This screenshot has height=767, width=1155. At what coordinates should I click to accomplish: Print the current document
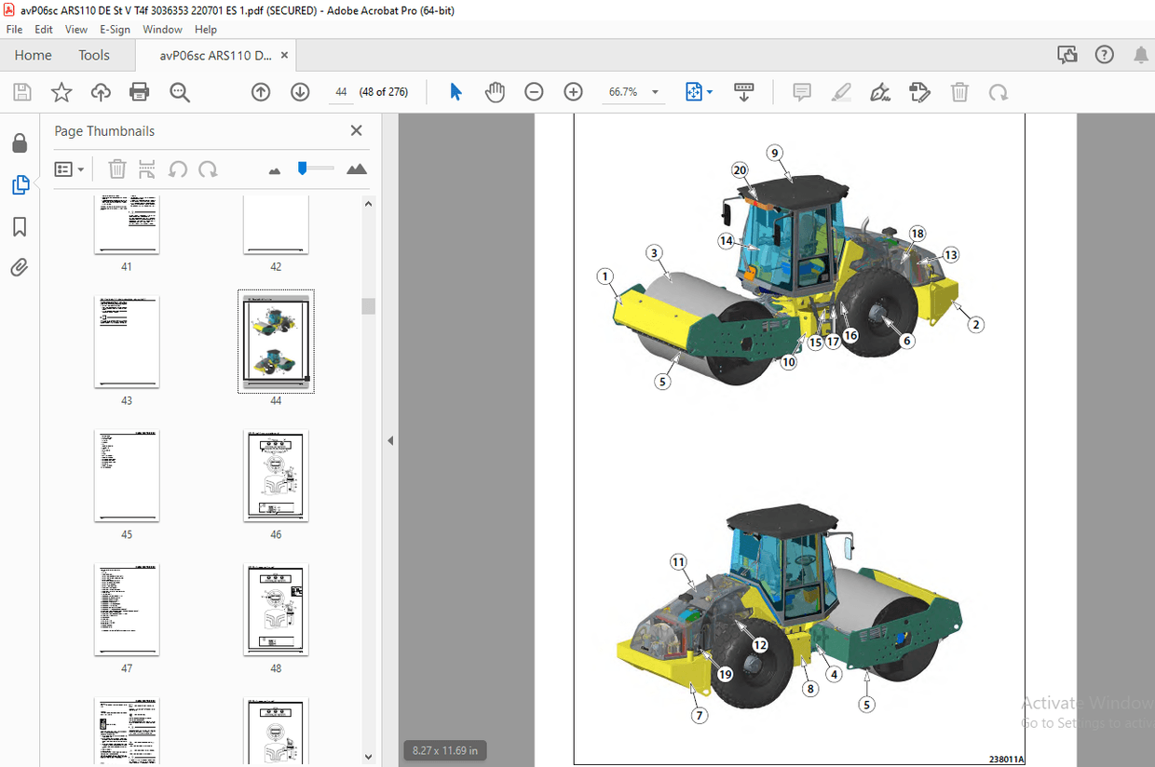click(138, 91)
